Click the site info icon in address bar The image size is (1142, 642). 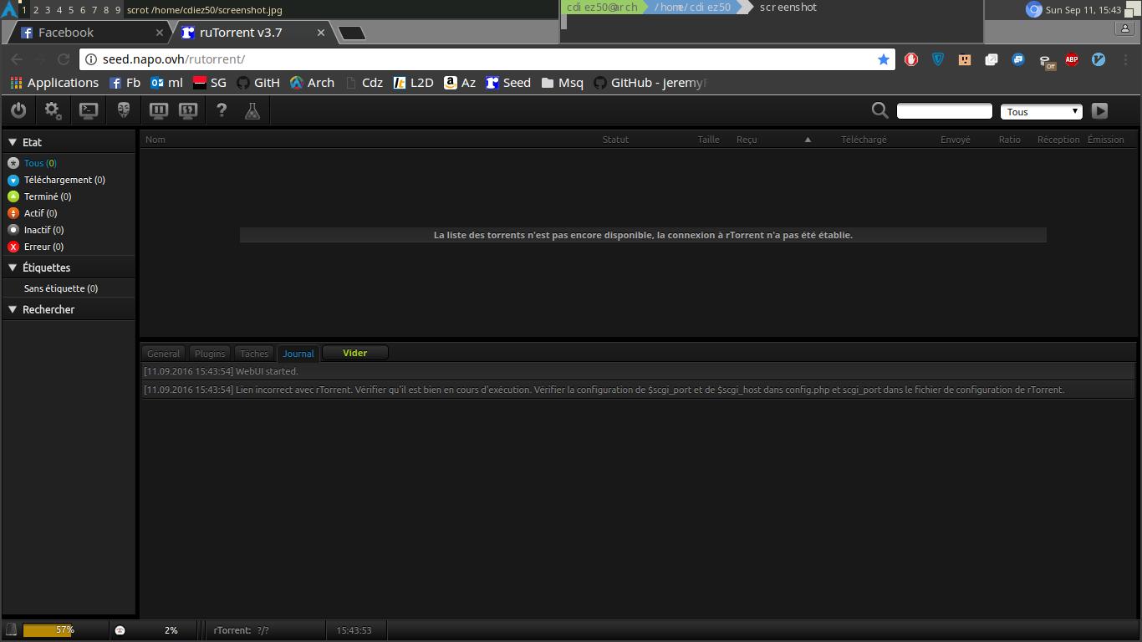click(91, 59)
